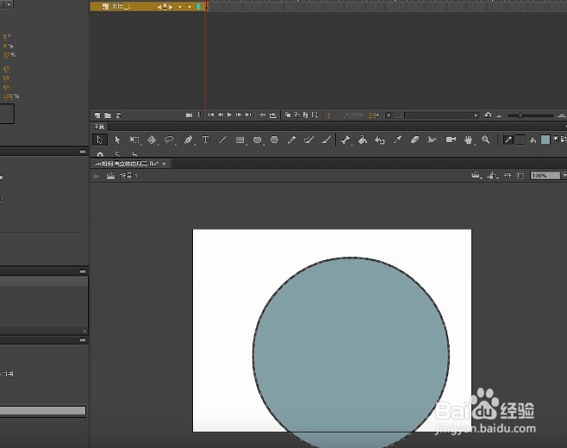Image resolution: width=567 pixels, height=448 pixels.
Task: Select the Bone tool
Action: pyautogui.click(x=346, y=140)
